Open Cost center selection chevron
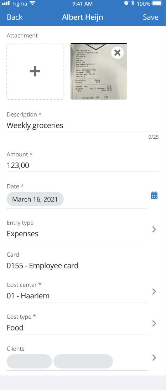The height and width of the screenshot is (390, 166). pyautogui.click(x=154, y=292)
